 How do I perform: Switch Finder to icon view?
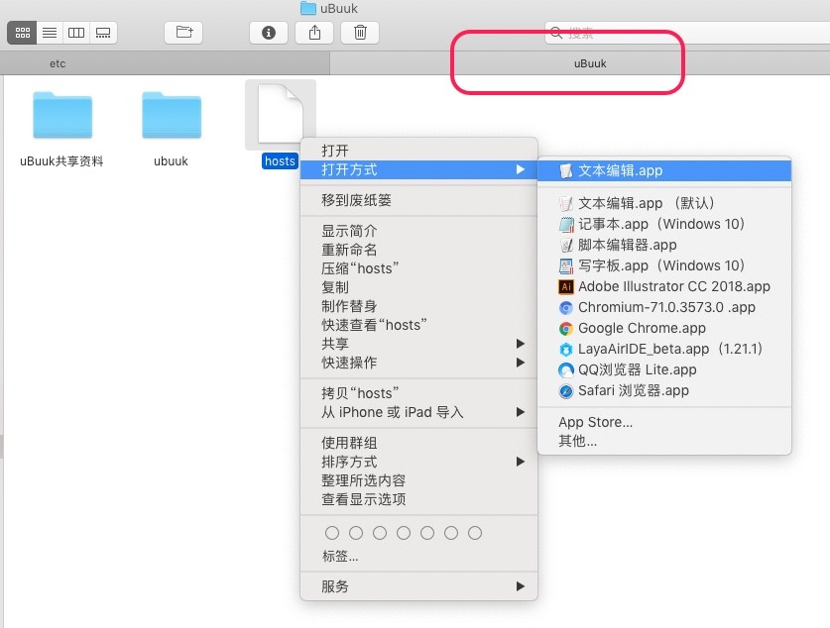coord(22,33)
